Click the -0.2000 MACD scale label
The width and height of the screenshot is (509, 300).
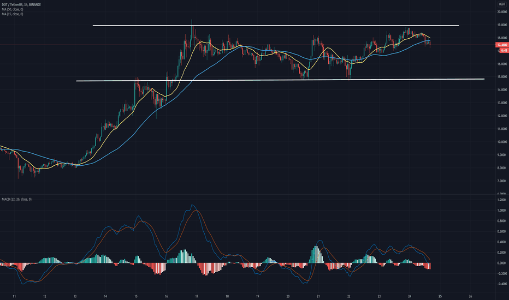(501, 274)
